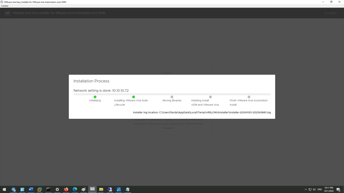Click the 'Installation Process' heading
The height and width of the screenshot is (193, 344).
(x=91, y=81)
